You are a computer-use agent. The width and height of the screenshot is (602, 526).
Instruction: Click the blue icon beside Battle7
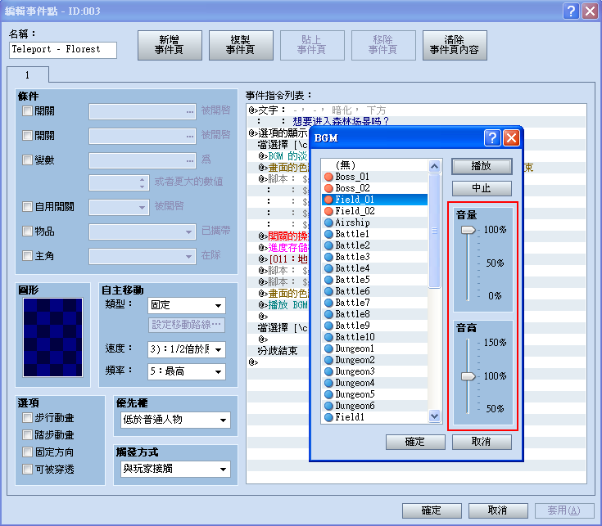tap(328, 303)
